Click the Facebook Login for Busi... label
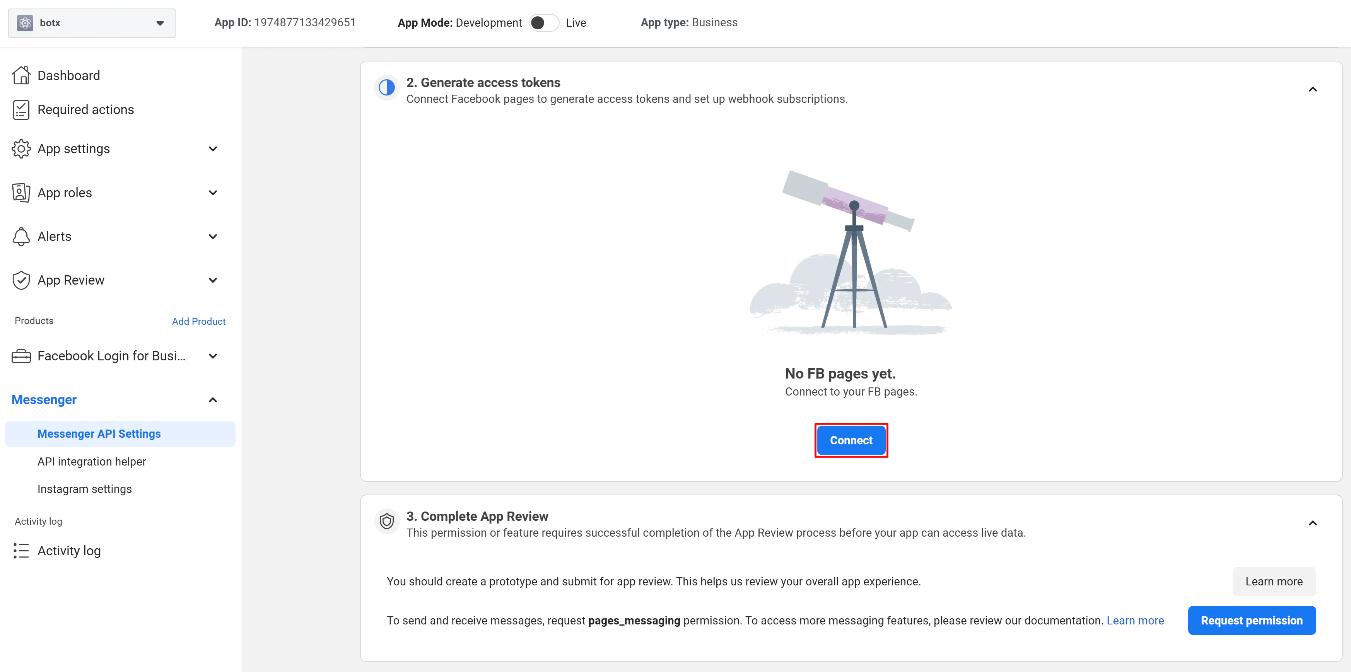Viewport: 1351px width, 672px height. (x=111, y=356)
